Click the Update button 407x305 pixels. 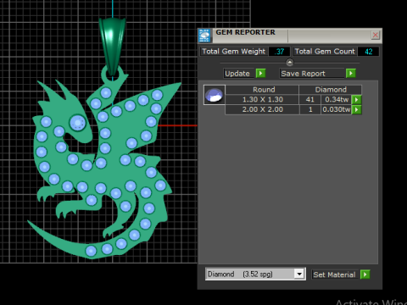point(239,74)
